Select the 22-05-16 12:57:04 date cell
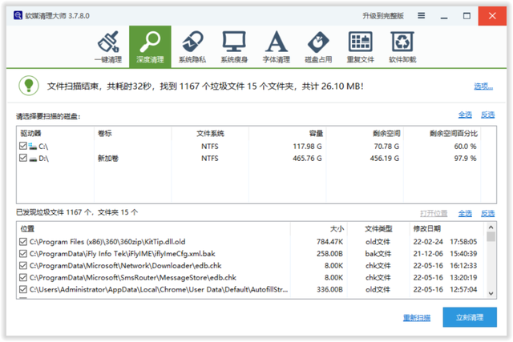The image size is (513, 342). point(445,289)
